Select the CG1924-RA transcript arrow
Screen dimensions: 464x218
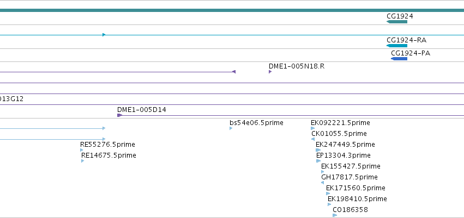click(x=397, y=46)
